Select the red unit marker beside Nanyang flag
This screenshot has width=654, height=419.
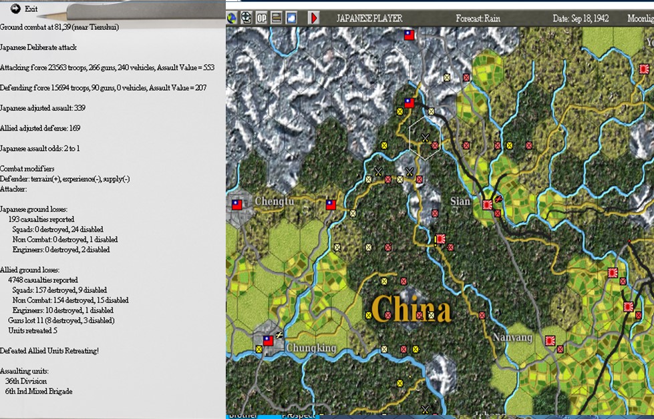click(560, 349)
